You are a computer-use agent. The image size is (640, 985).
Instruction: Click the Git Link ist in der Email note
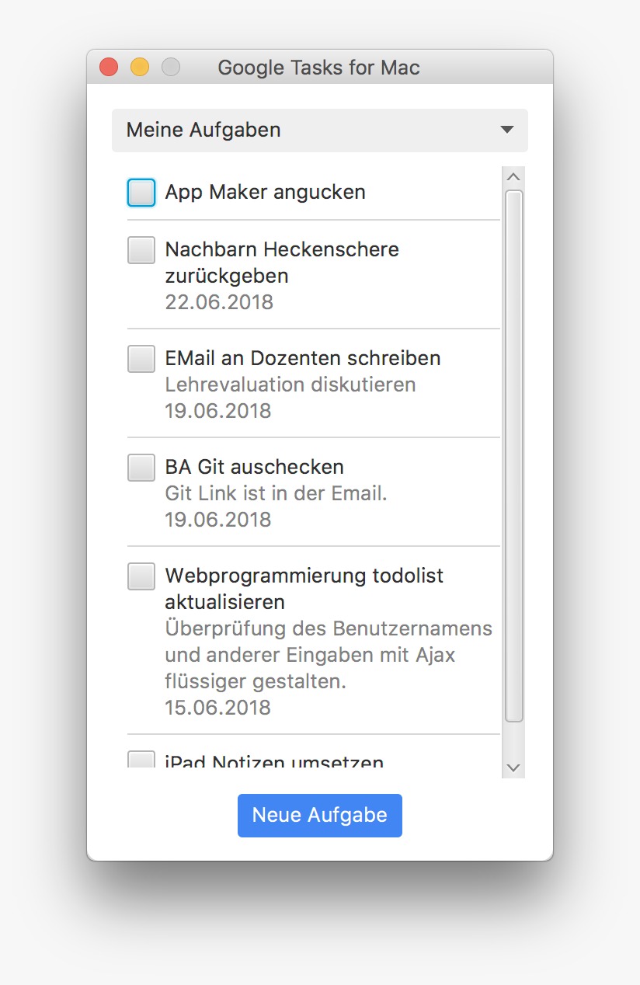click(x=276, y=493)
